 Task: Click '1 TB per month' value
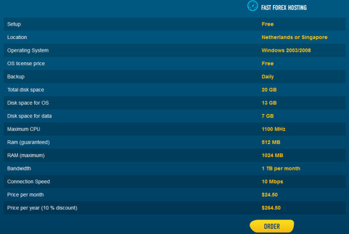(x=281, y=169)
